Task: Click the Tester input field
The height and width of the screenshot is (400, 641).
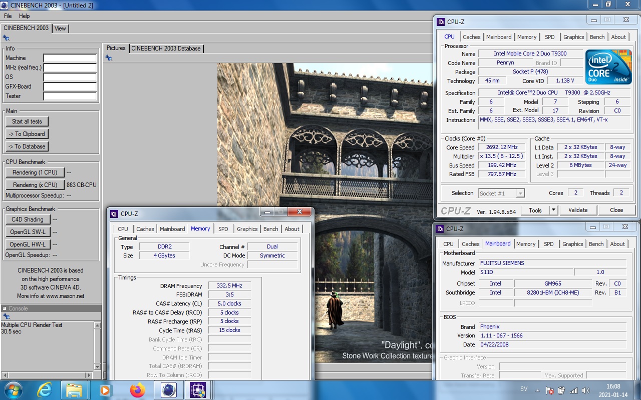Action: click(70, 96)
